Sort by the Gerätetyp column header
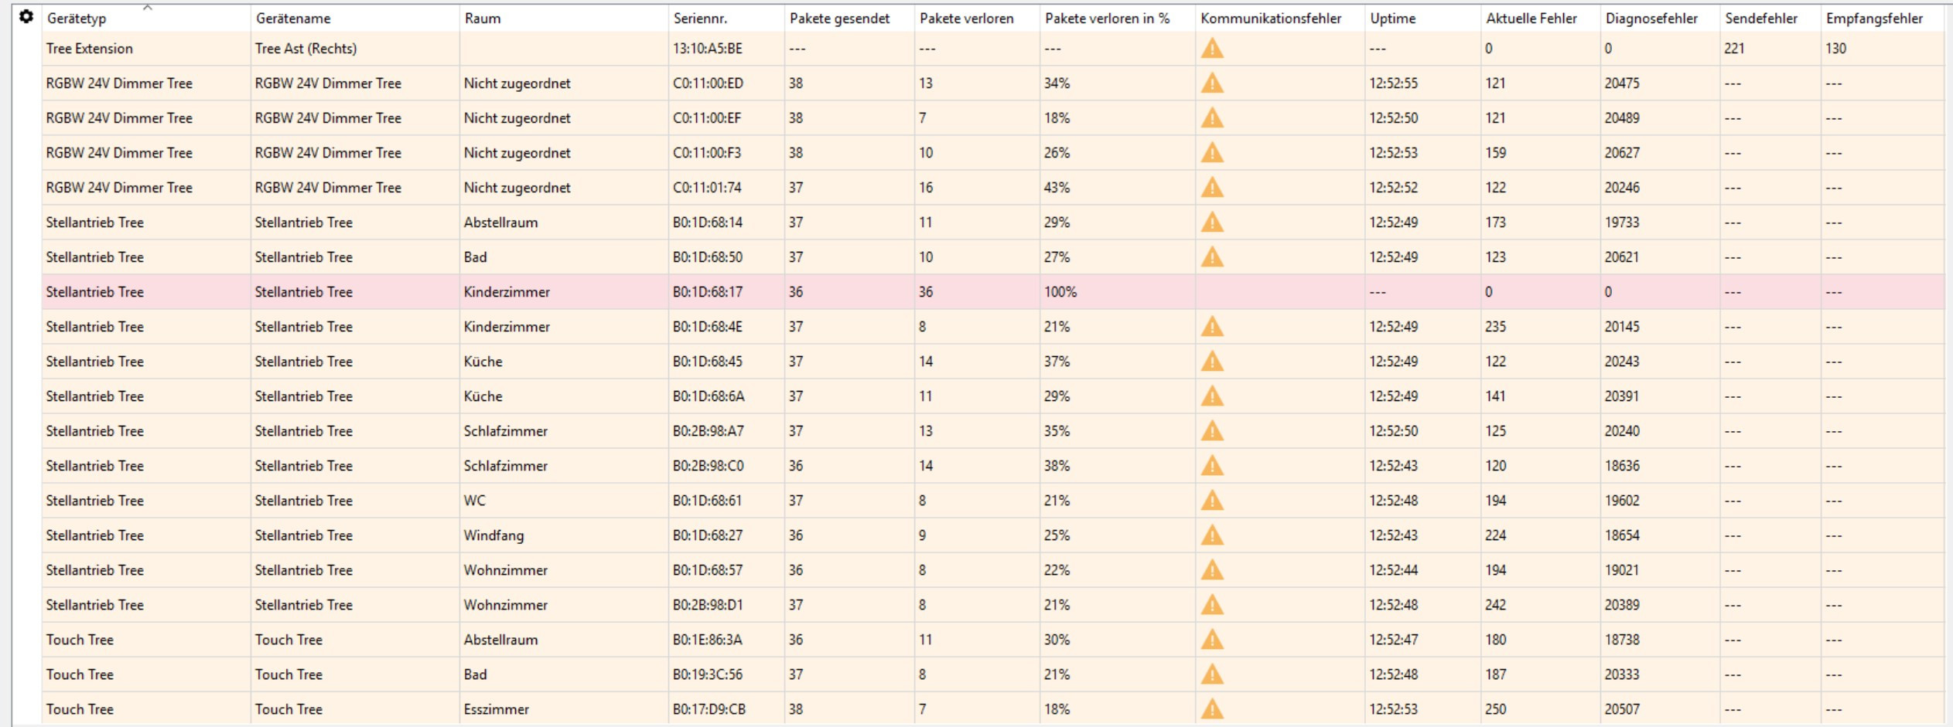Image resolution: width=1953 pixels, height=727 pixels. click(77, 19)
